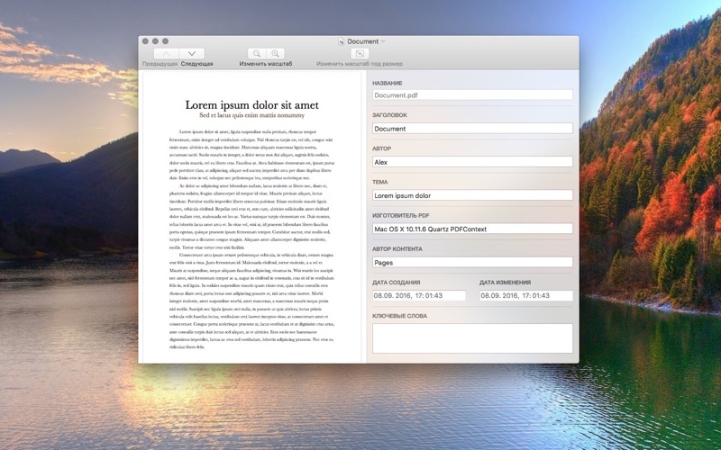
Task: Select the Автор field showing Alex
Action: [472, 162]
